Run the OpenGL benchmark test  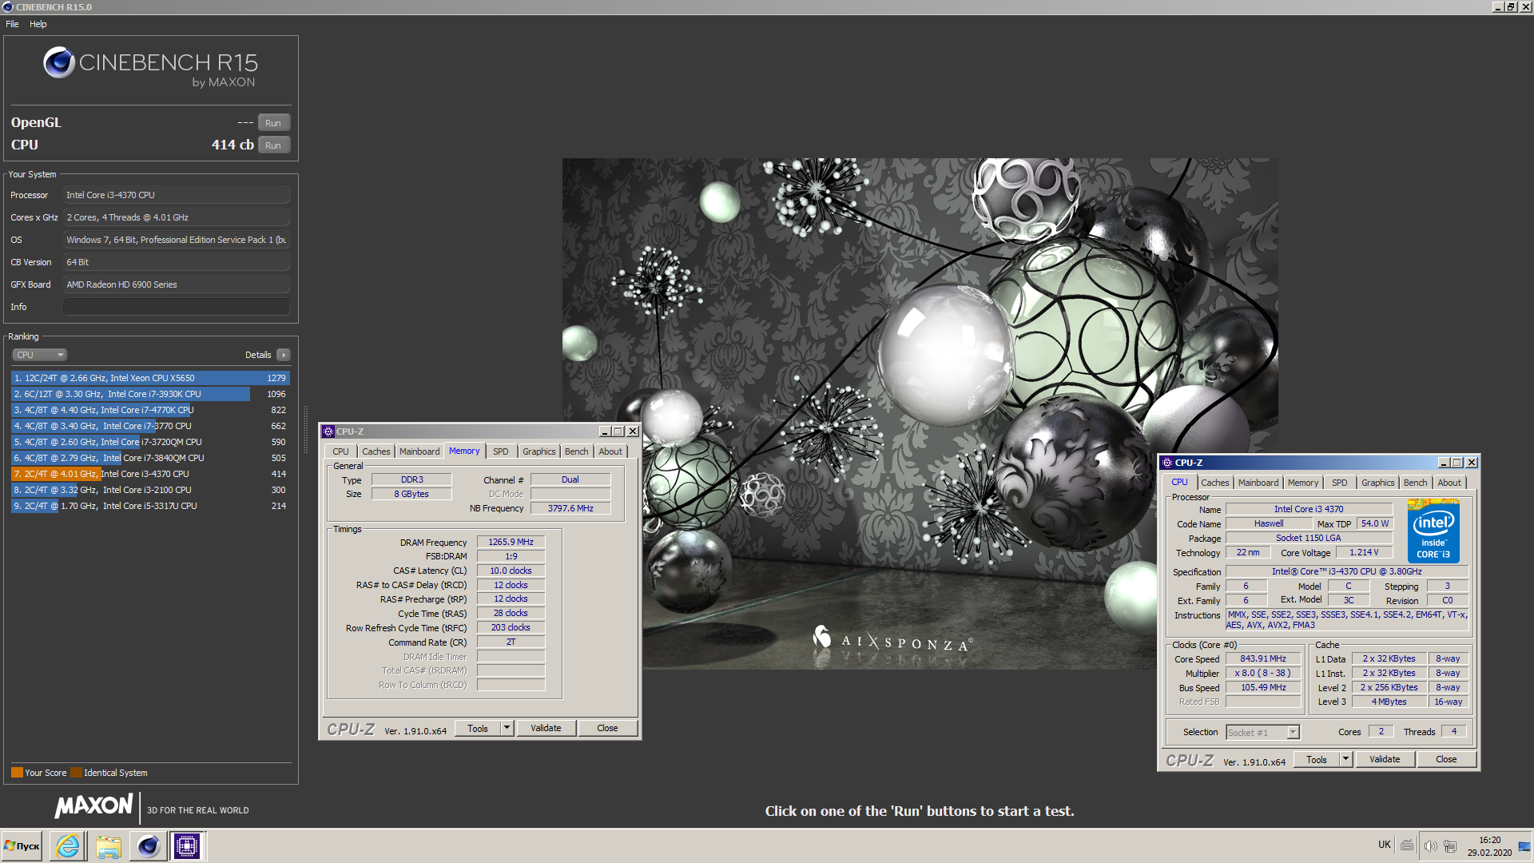tap(273, 123)
